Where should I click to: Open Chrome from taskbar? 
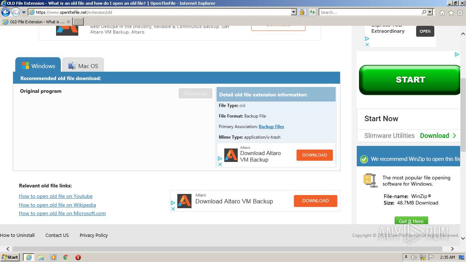tap(66, 257)
